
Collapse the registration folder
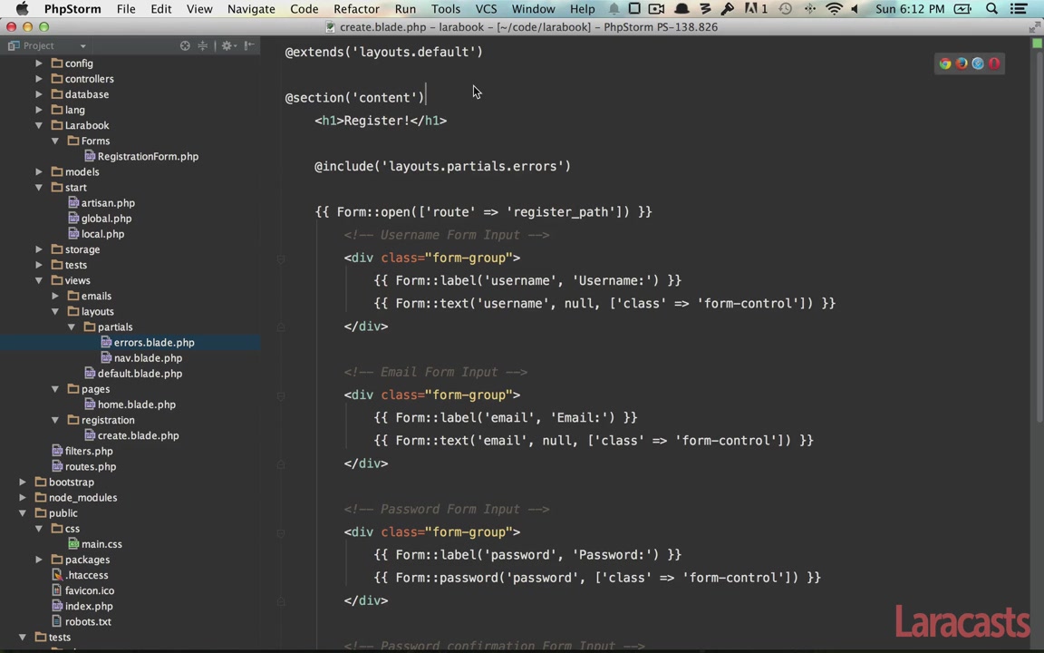tap(55, 421)
